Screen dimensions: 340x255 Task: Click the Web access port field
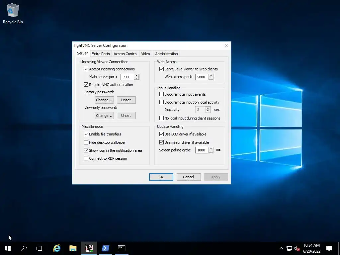coord(202,77)
